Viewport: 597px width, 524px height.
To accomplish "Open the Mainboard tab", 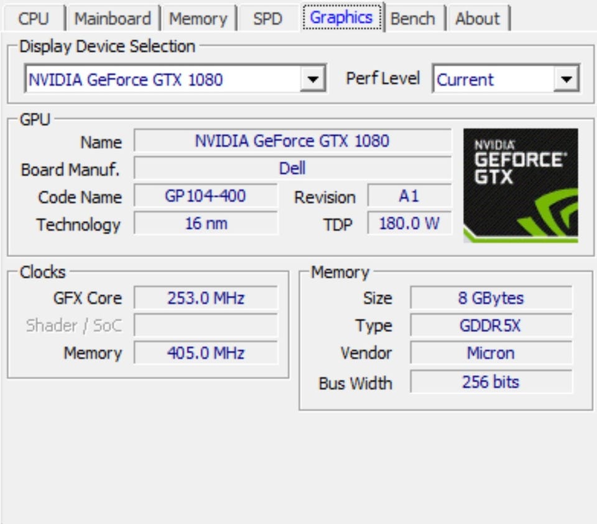I will [x=113, y=19].
